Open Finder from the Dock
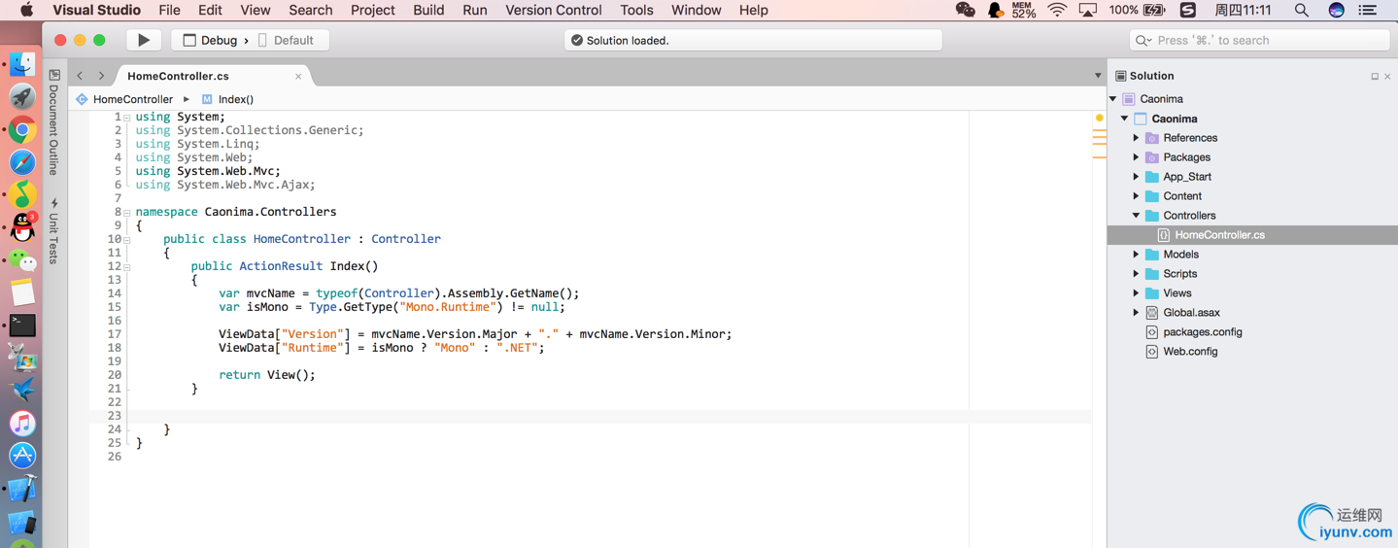This screenshot has height=548, width=1398. click(x=22, y=64)
